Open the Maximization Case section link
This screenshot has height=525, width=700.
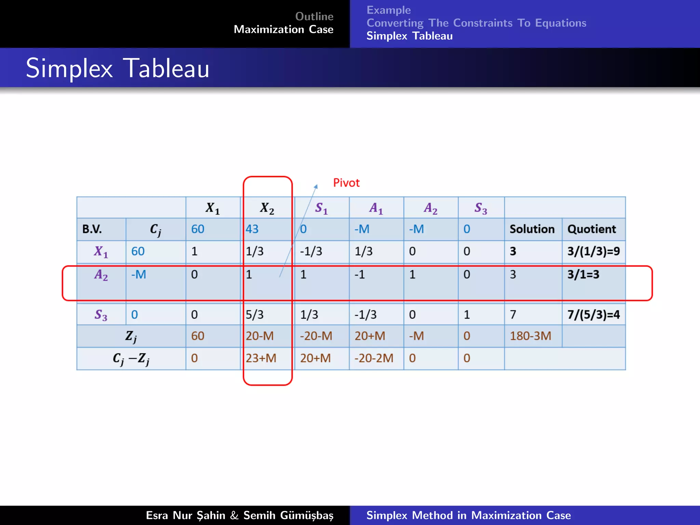pyautogui.click(x=283, y=29)
